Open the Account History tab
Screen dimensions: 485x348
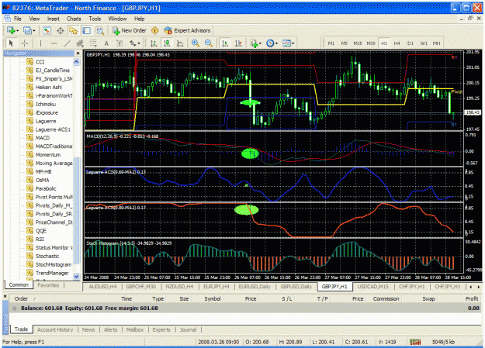coord(55,329)
